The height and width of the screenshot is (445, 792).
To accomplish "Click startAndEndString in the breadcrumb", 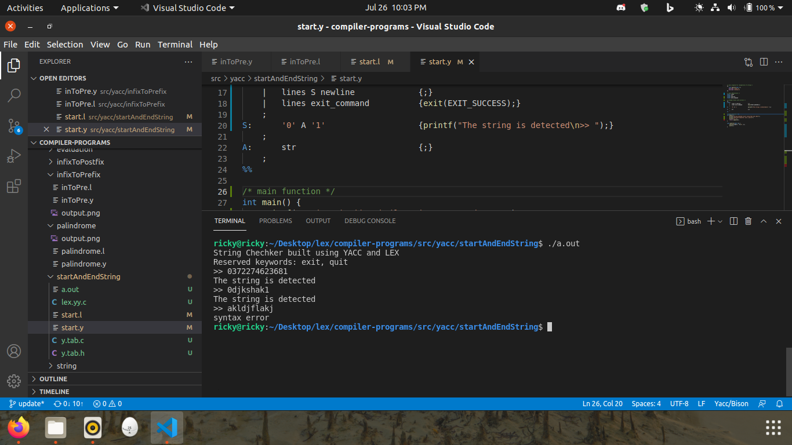I will click(286, 78).
